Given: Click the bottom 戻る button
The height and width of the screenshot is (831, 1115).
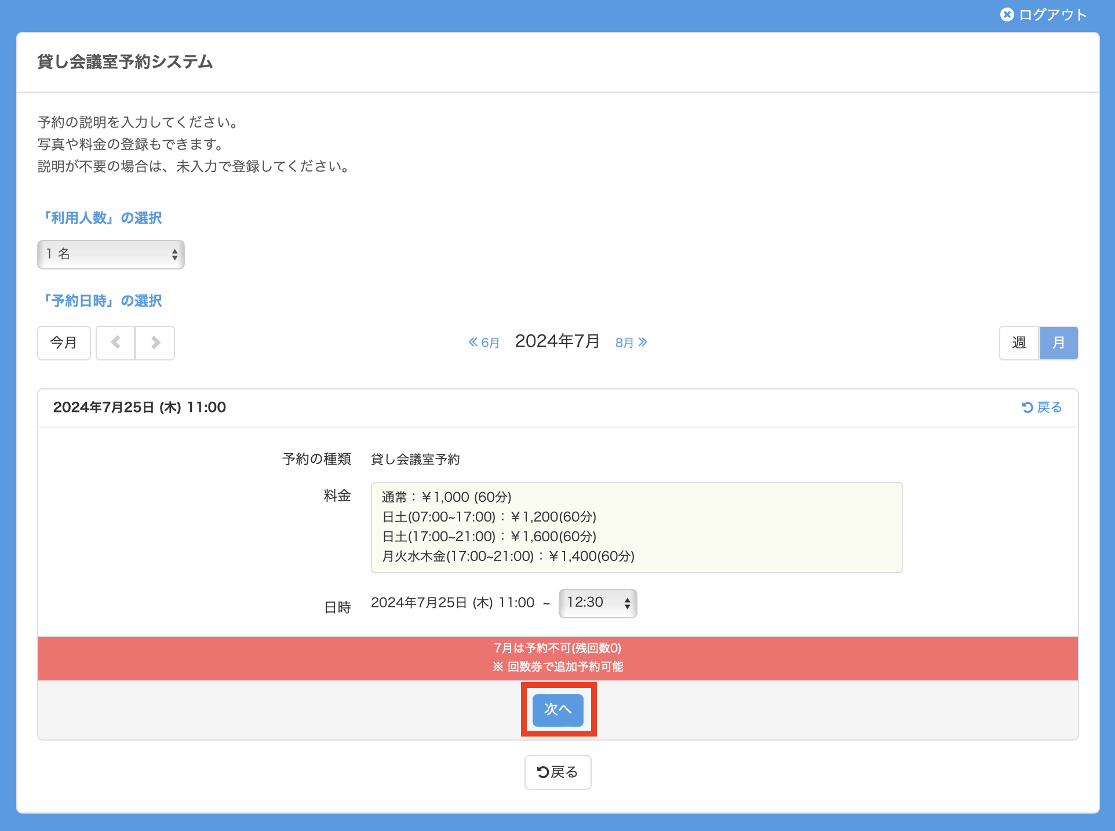Looking at the screenshot, I should tap(557, 772).
